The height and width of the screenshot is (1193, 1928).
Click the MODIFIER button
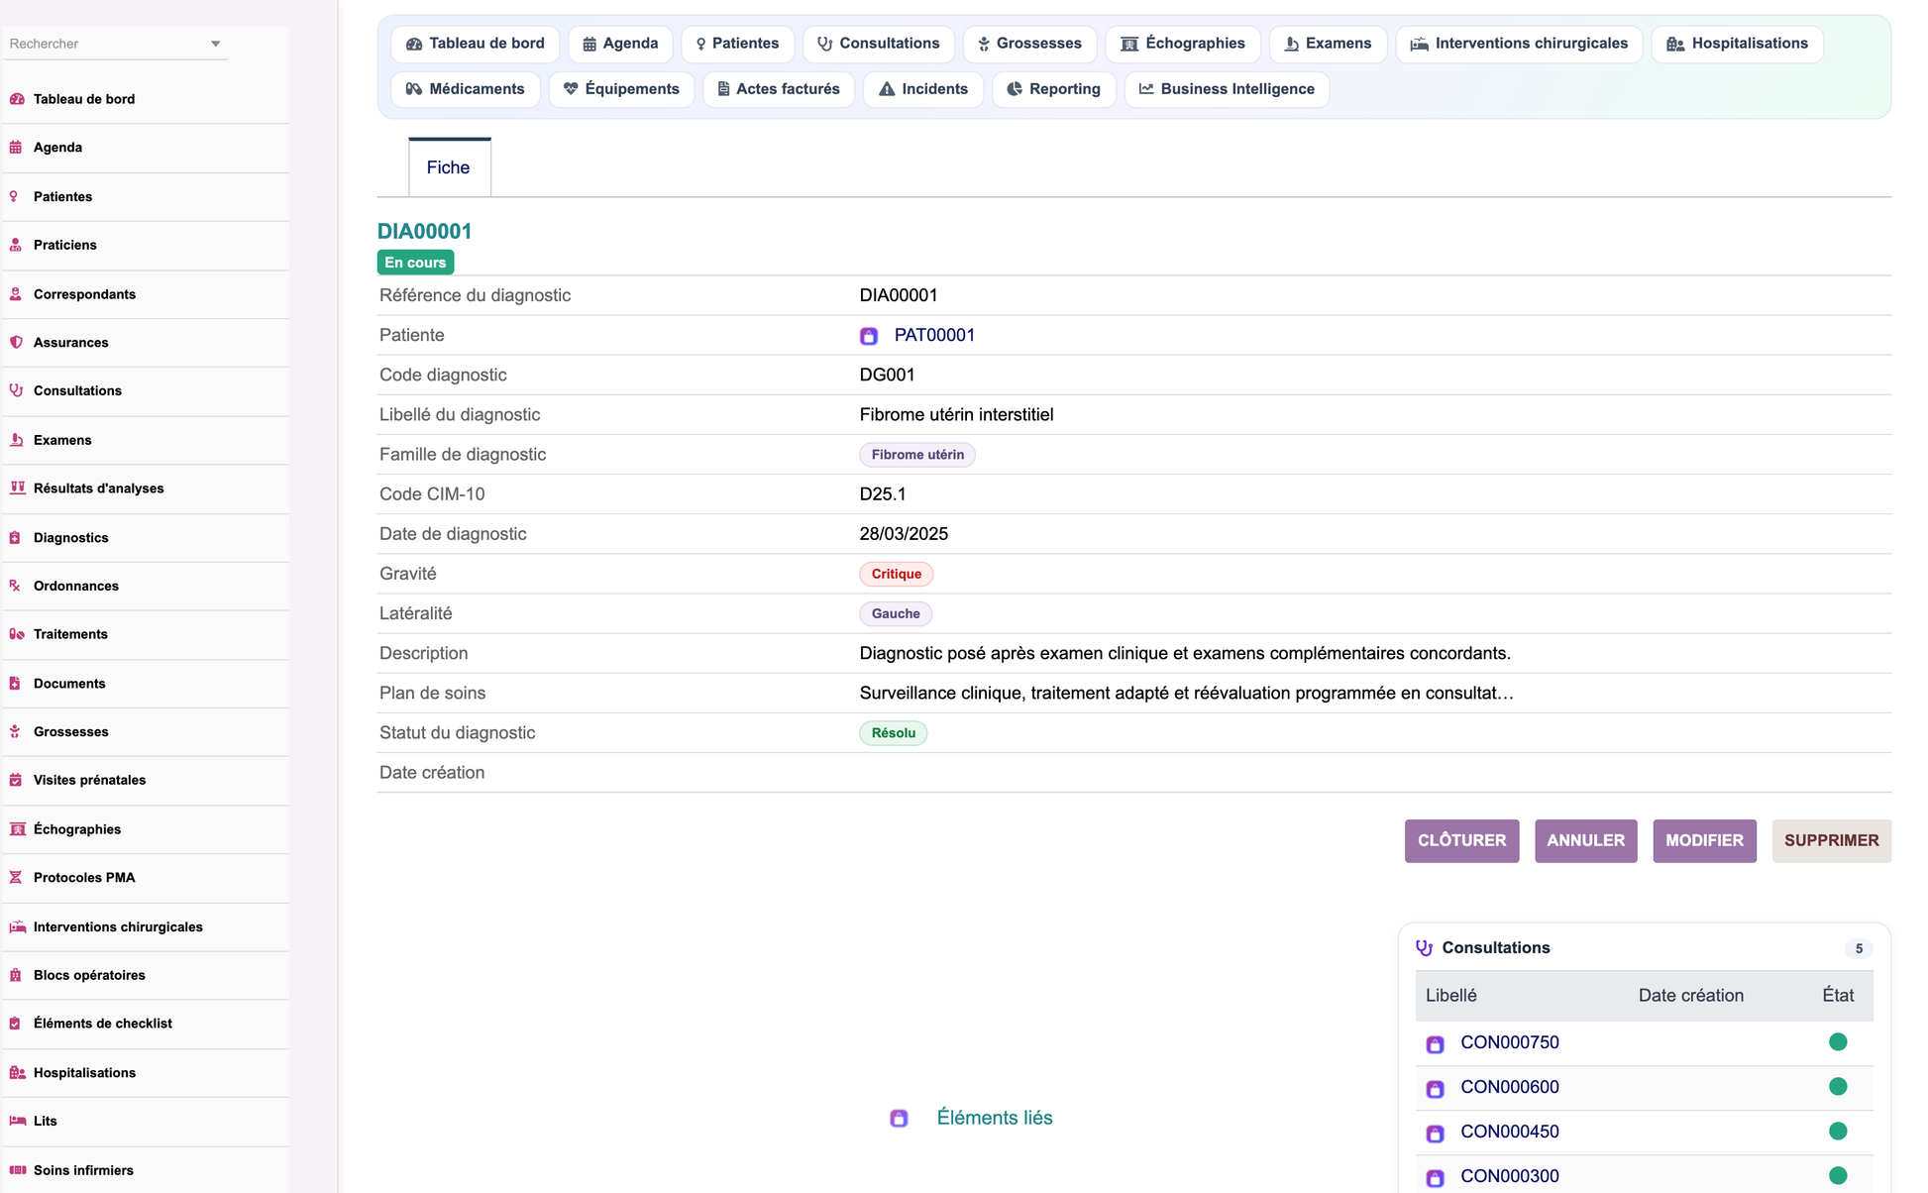point(1704,840)
